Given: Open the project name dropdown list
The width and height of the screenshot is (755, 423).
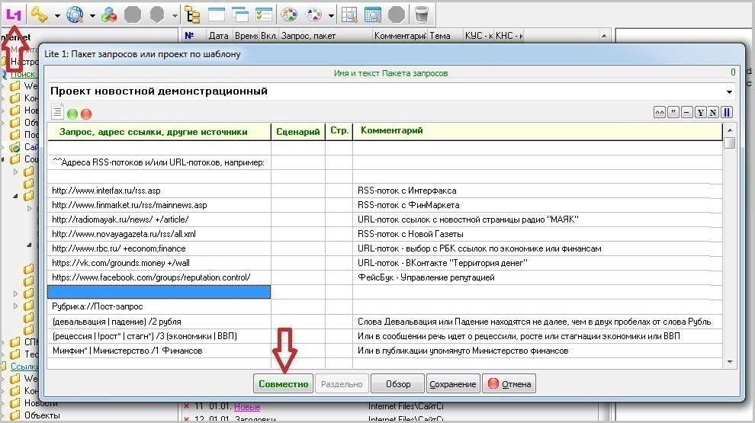Looking at the screenshot, I should (730, 92).
